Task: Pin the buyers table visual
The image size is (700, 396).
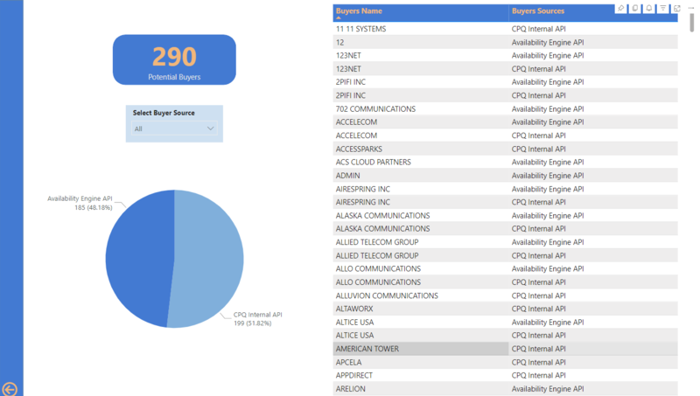Action: 621,9
